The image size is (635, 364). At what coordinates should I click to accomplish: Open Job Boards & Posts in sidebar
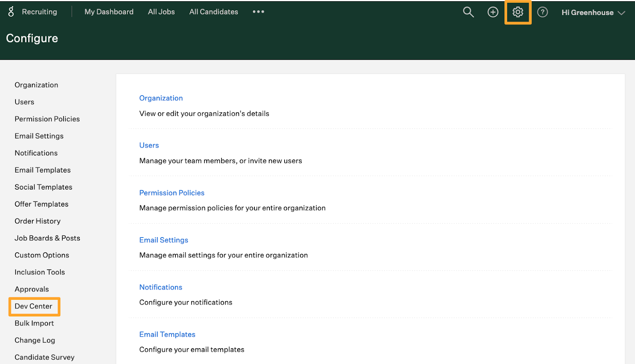(47, 238)
